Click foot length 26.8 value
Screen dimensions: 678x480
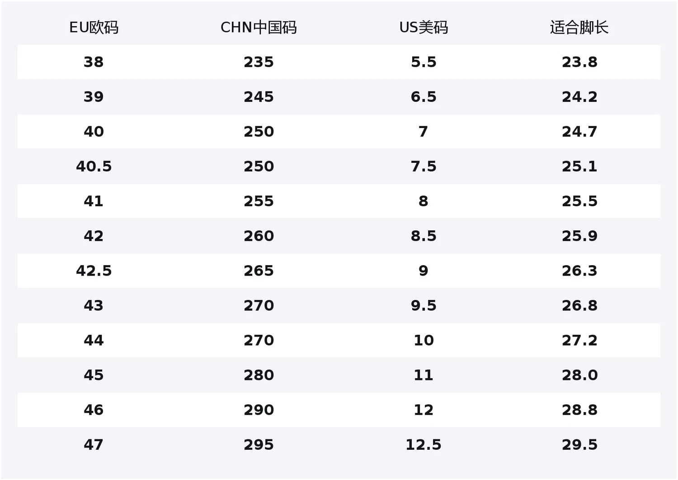tap(579, 306)
